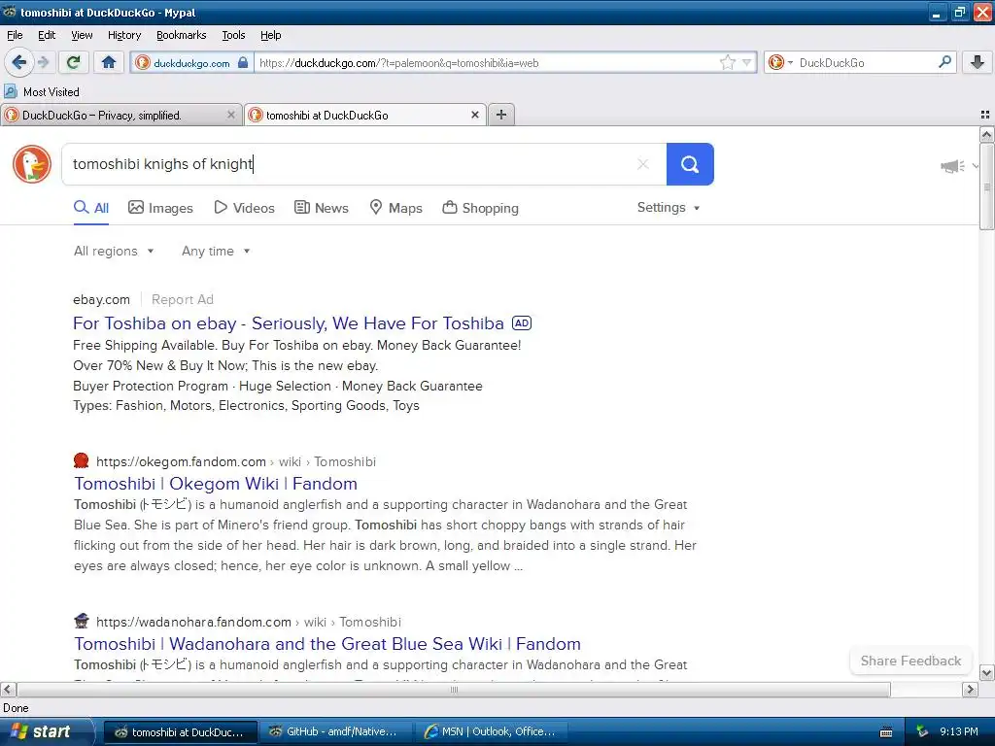Select the 'tomoshibi at DuckDuckGo' tab
Viewport: 995px width, 746px height.
click(365, 115)
